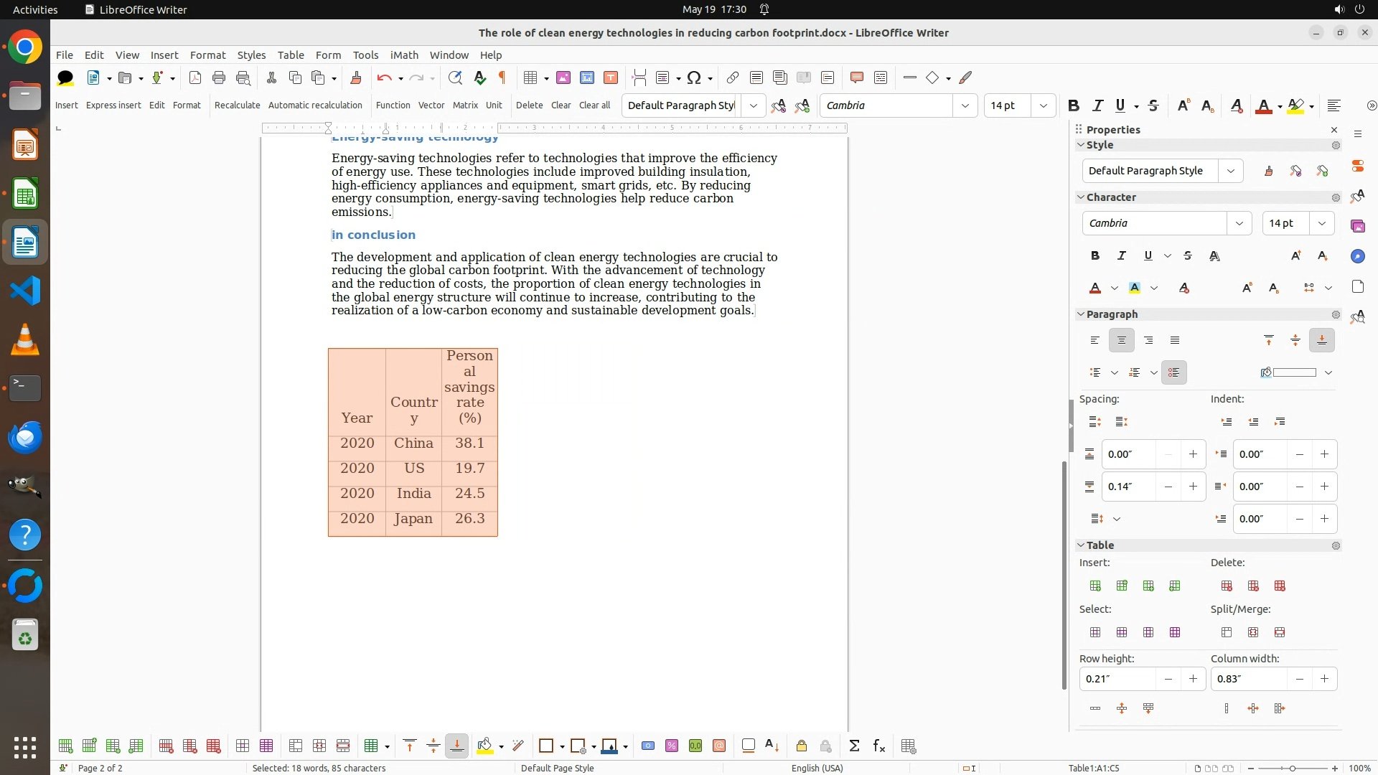
Task: Click the zoom slider in status bar
Action: pos(1292,768)
